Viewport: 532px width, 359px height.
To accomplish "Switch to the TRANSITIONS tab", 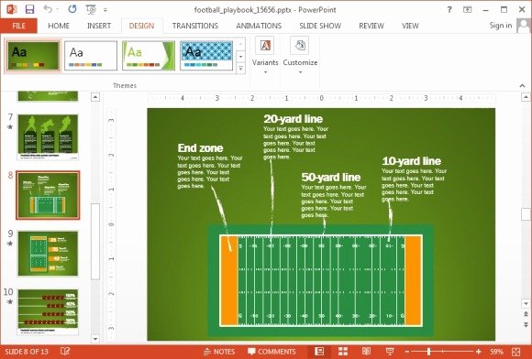I will click(x=195, y=26).
